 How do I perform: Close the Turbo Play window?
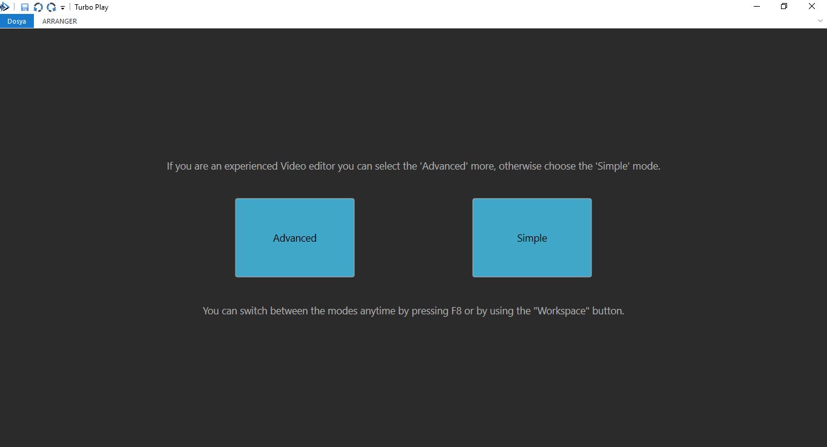click(x=812, y=7)
